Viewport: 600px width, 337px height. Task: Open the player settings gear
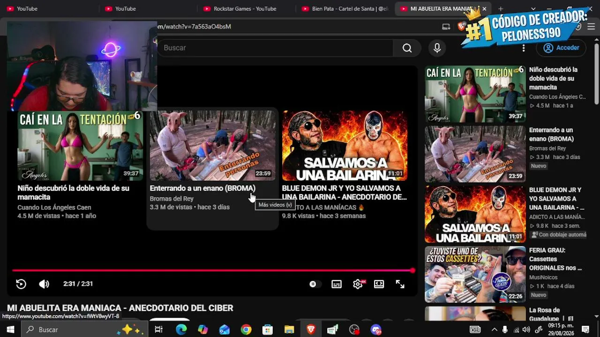(x=358, y=284)
